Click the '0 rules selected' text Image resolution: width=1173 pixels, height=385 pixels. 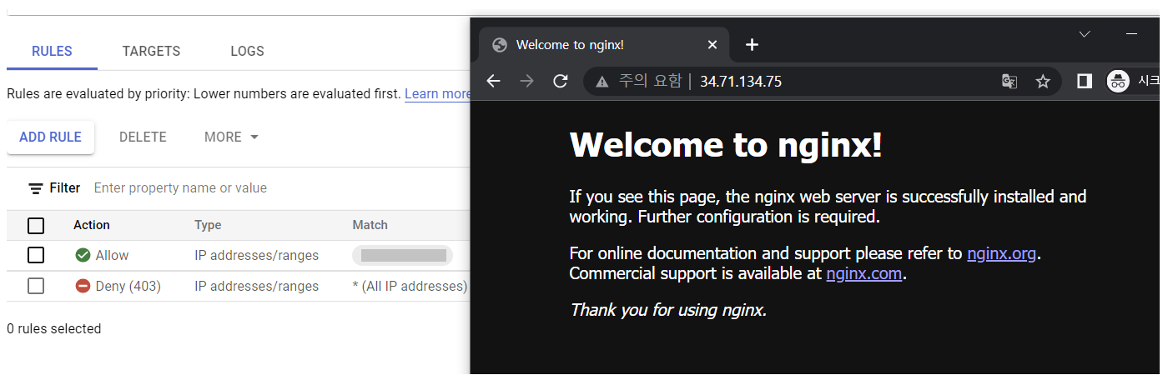point(54,328)
